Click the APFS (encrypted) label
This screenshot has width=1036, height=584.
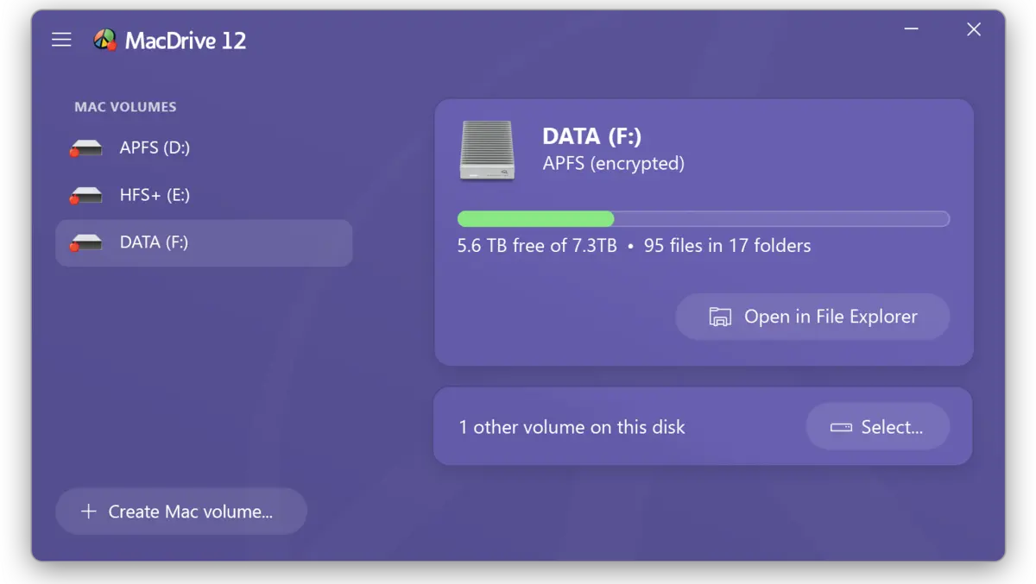613,163
